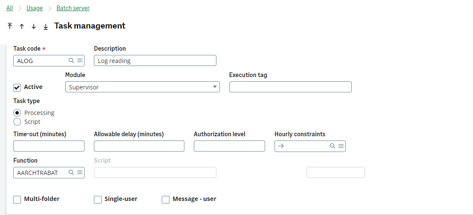The height and width of the screenshot is (215, 473).
Task: Go to next record arrow
Action: (34, 26)
